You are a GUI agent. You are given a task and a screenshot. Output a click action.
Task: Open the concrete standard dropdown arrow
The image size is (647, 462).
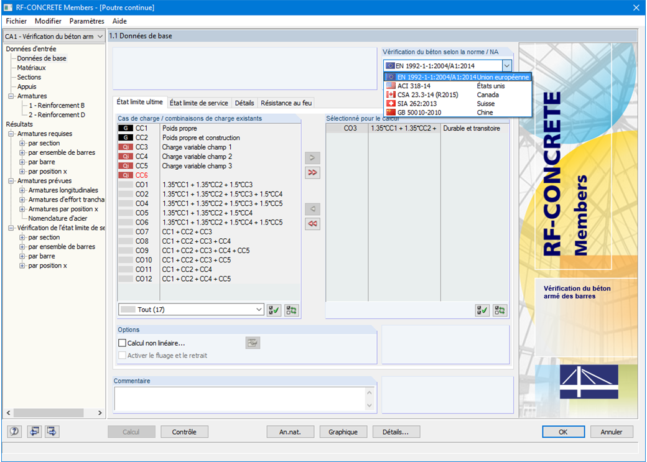(506, 65)
